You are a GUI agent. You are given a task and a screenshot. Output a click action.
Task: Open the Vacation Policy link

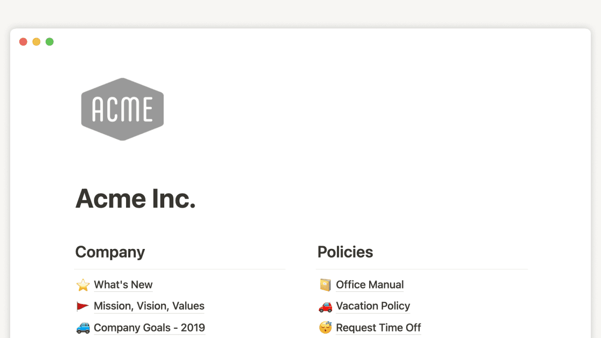[373, 306]
